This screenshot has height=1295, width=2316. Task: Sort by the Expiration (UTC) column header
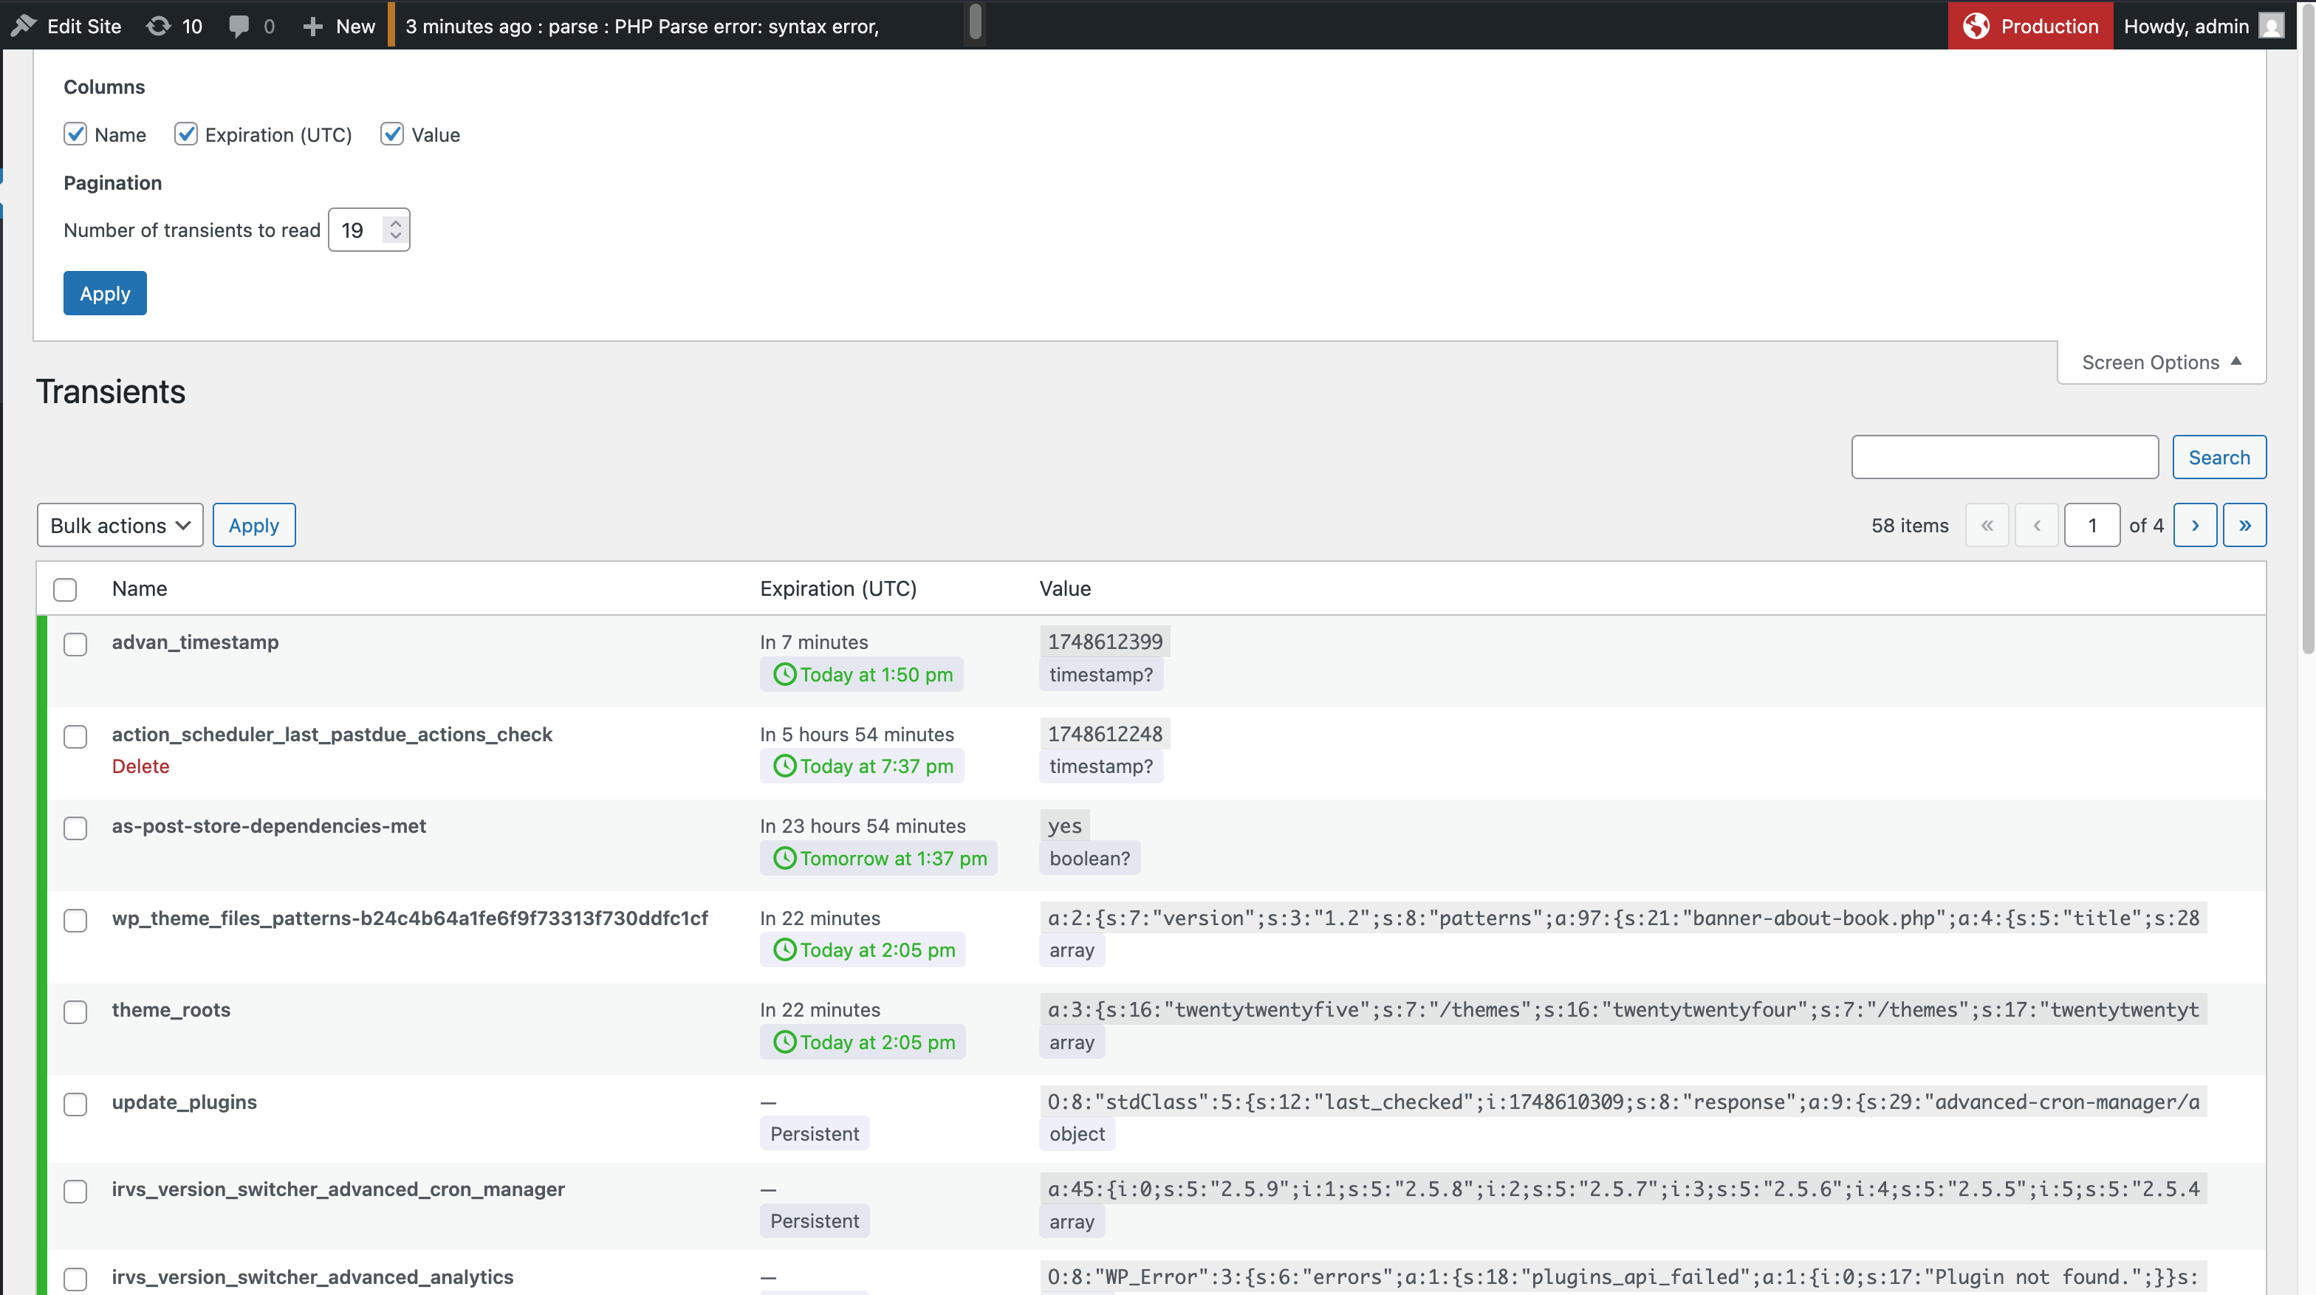838,588
